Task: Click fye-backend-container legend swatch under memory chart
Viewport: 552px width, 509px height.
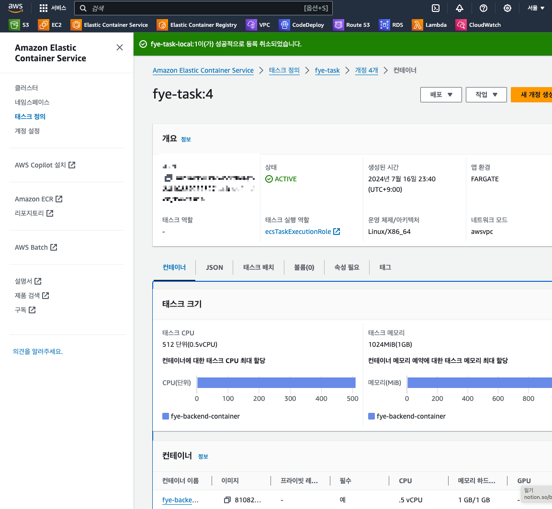Action: pyautogui.click(x=372, y=416)
